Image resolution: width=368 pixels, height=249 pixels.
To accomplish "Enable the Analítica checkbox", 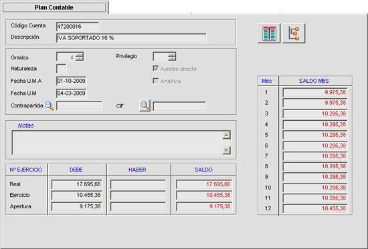I will click(155, 81).
